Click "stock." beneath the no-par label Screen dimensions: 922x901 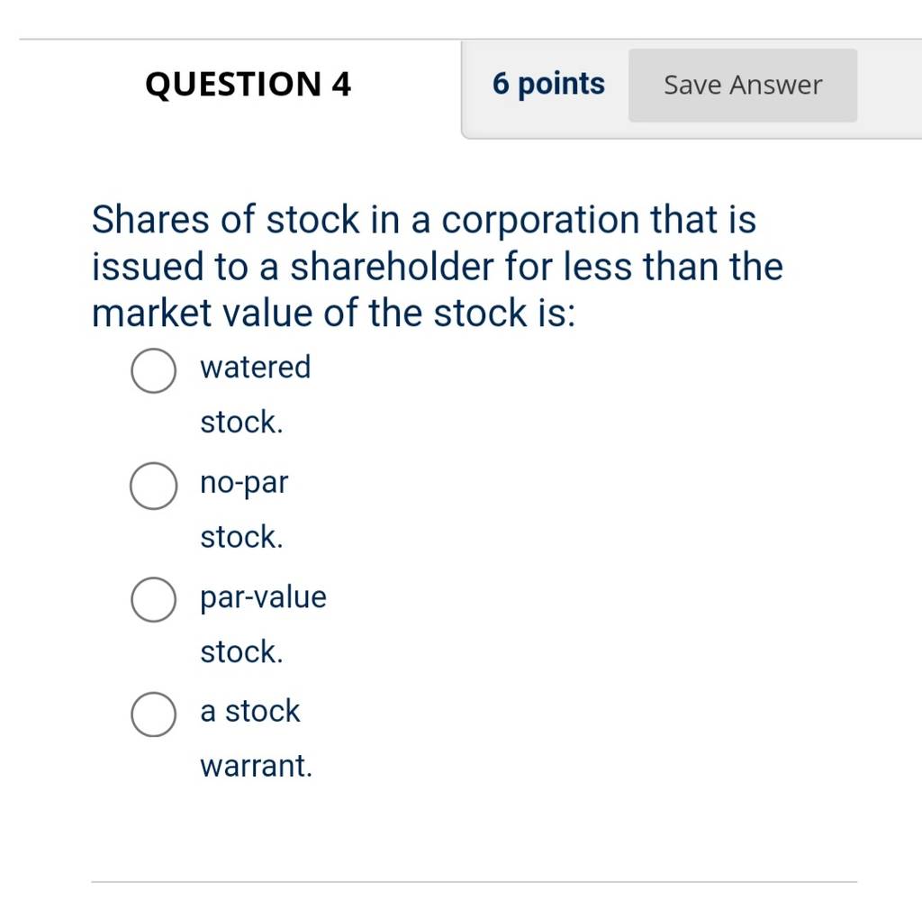pyautogui.click(x=241, y=537)
